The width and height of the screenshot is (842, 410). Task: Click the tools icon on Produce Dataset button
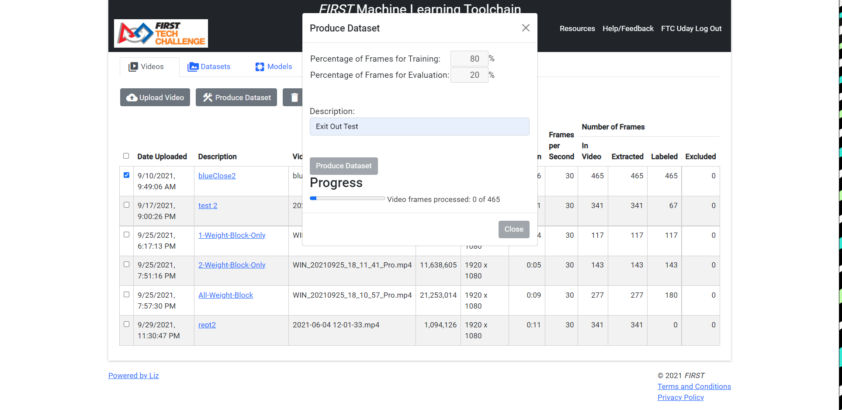[208, 97]
